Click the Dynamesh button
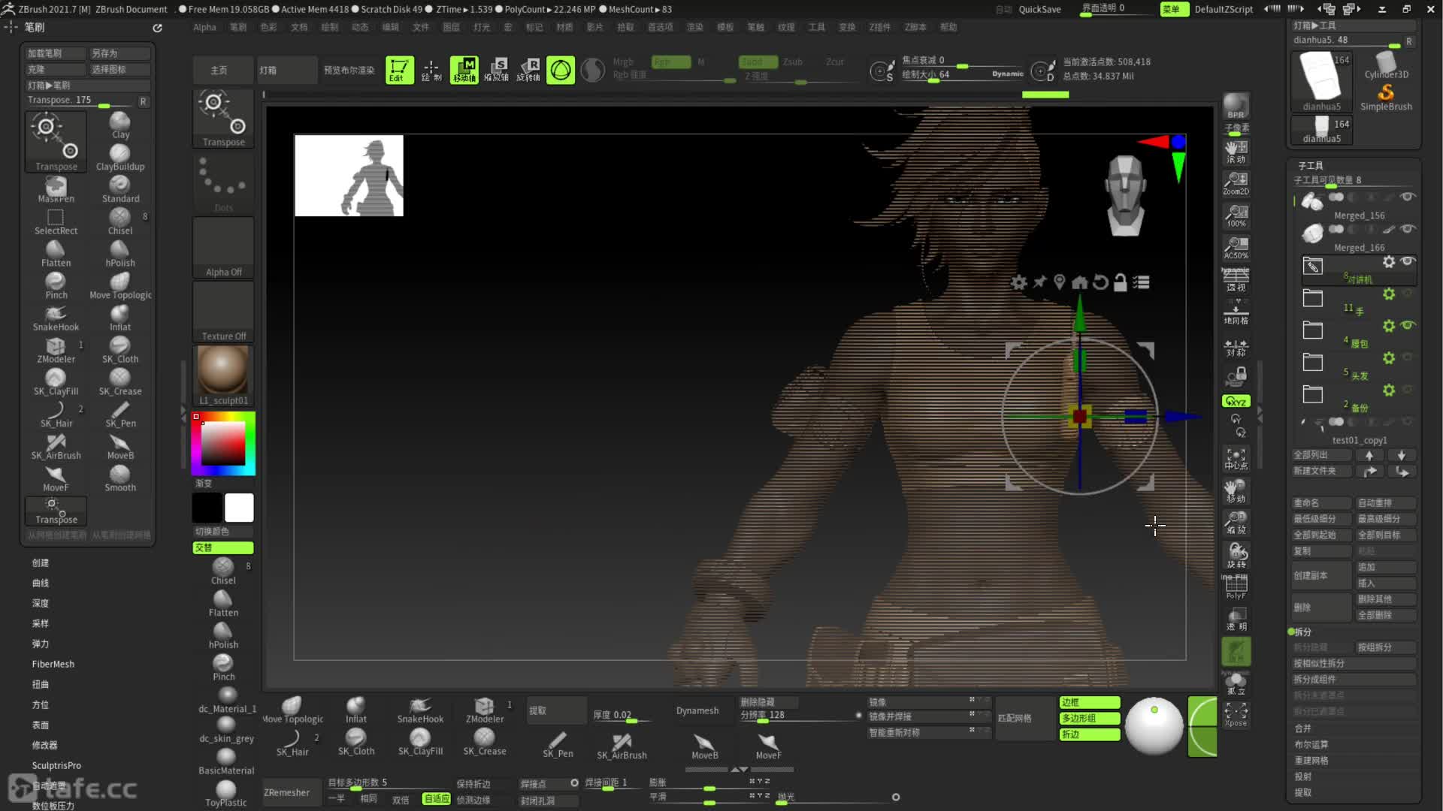1443x811 pixels. (x=697, y=711)
